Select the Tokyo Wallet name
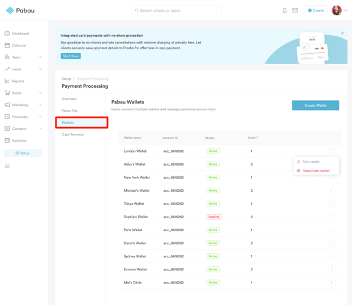The image size is (352, 305). (134, 204)
